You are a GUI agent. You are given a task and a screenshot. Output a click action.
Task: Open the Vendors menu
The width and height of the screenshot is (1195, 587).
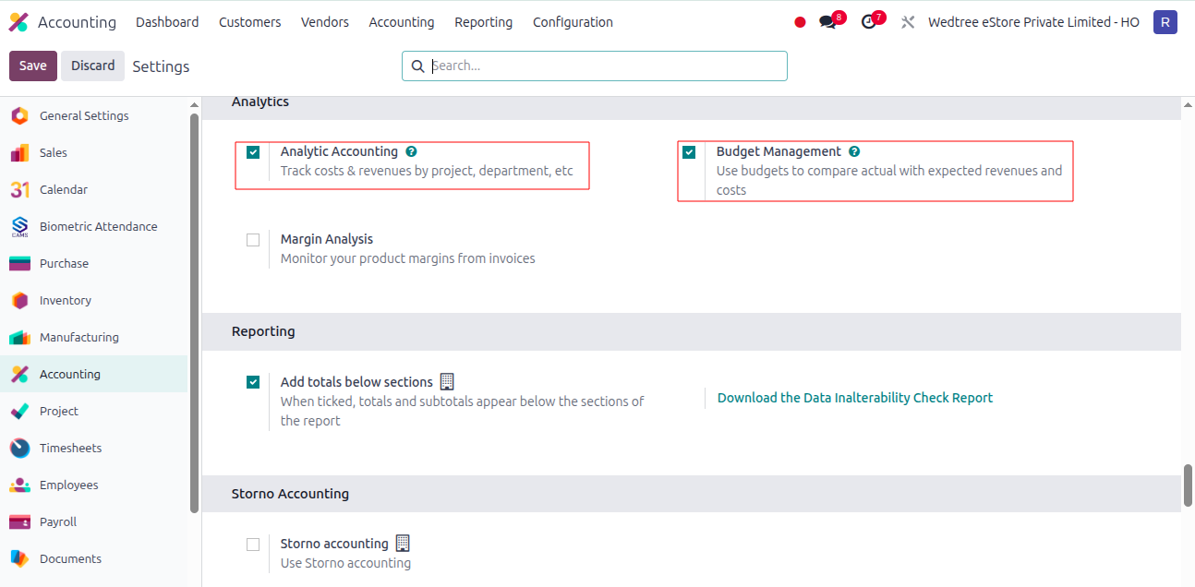click(325, 22)
